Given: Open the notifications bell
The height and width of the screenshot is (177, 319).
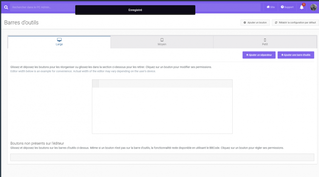Looking at the screenshot, I should click(x=302, y=7).
